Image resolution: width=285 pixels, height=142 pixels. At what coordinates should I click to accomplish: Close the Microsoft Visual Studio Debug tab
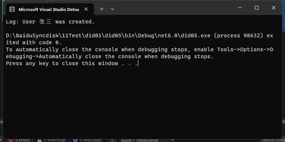(86, 9)
